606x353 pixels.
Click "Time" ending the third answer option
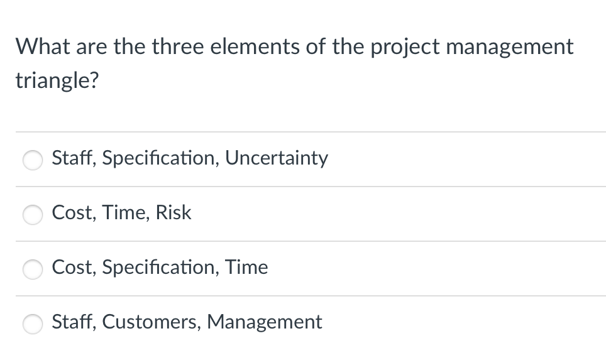tap(246, 267)
